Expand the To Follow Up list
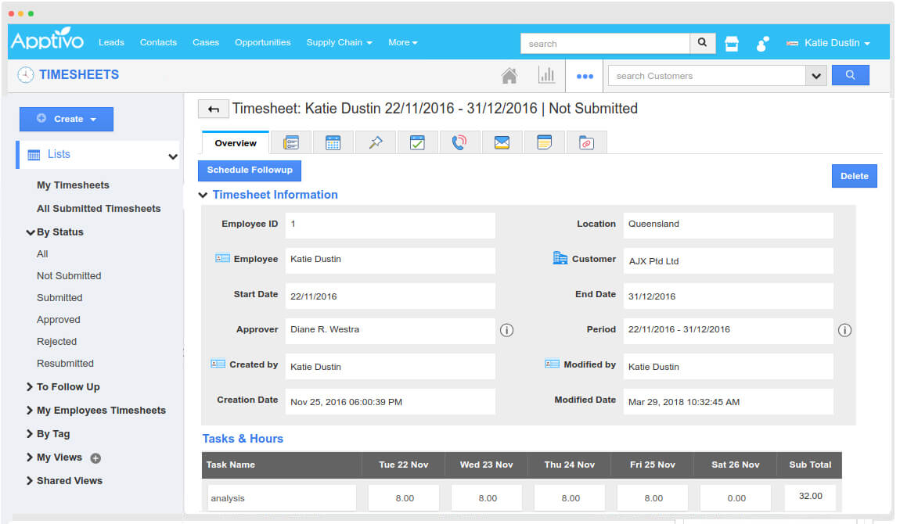 click(30, 386)
